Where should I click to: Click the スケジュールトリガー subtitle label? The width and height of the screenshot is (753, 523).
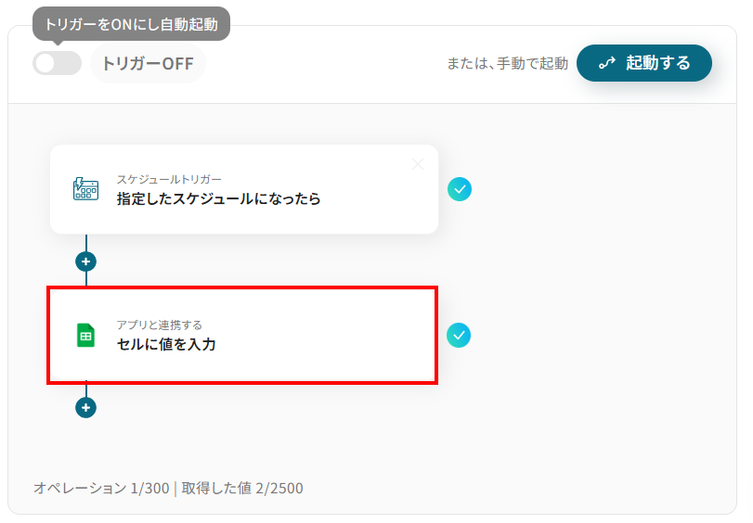pos(169,179)
